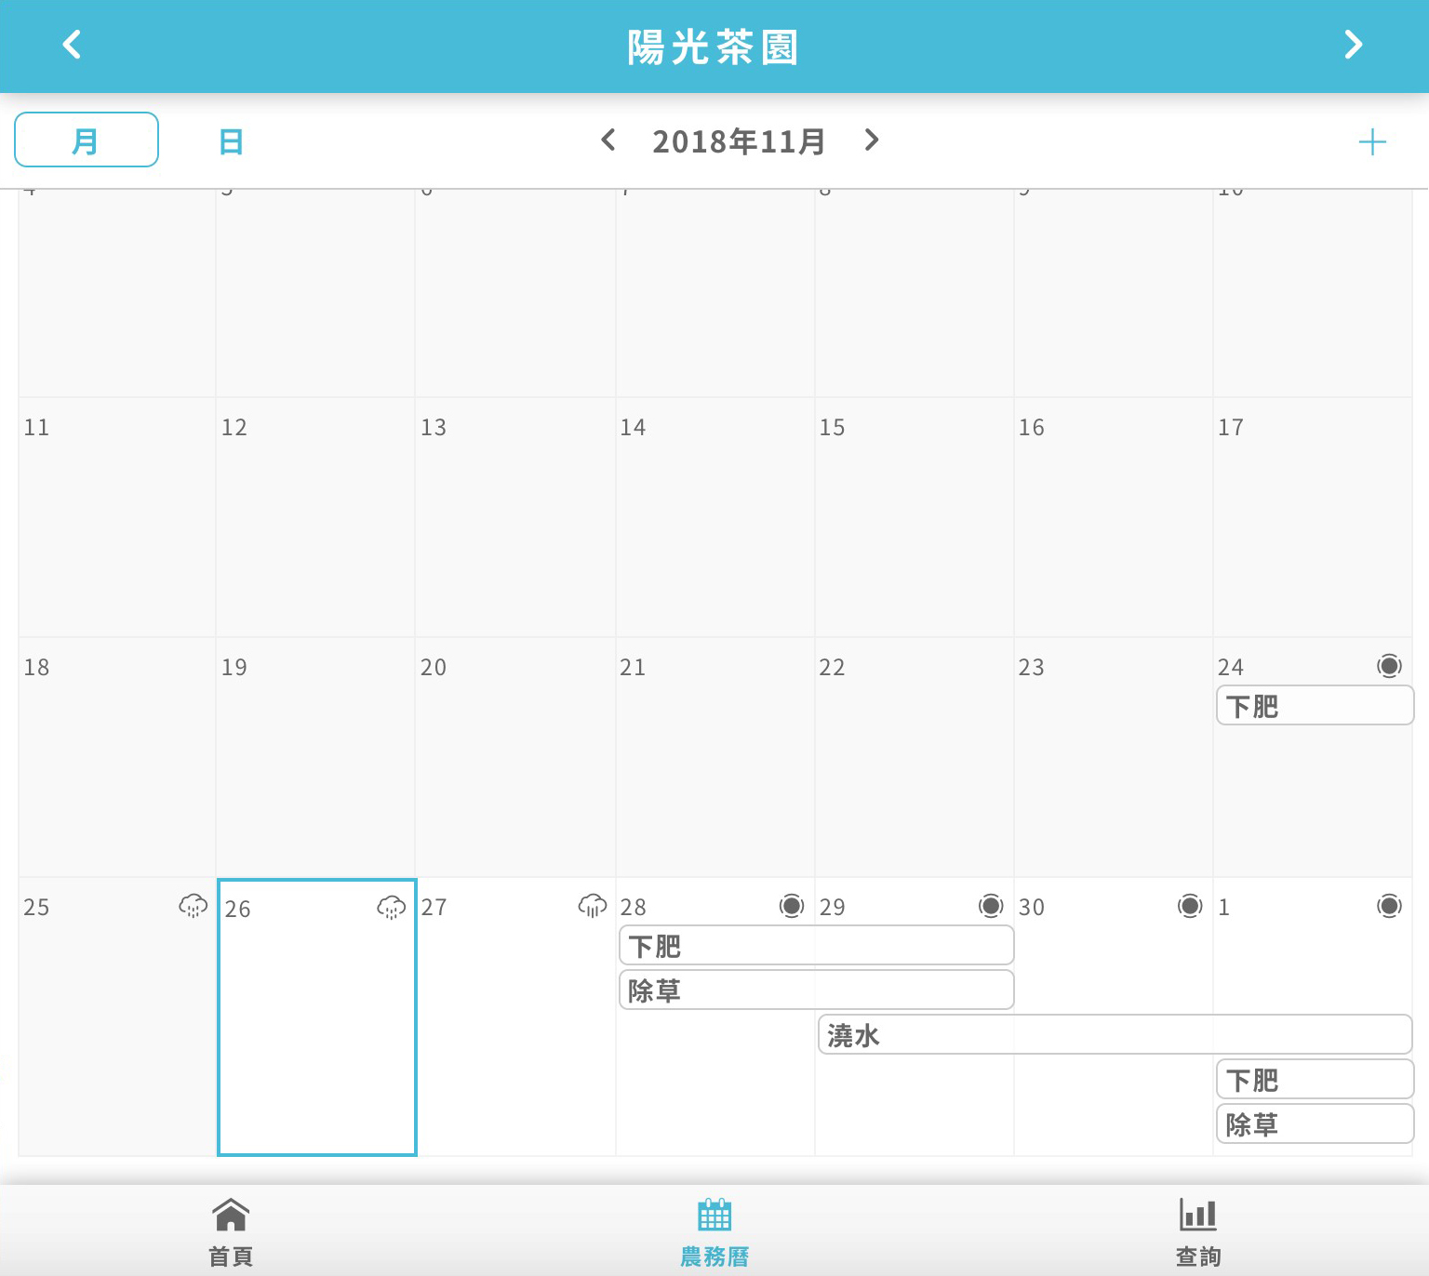Open the 除草 event starting day 28
1429x1276 pixels.
click(815, 990)
